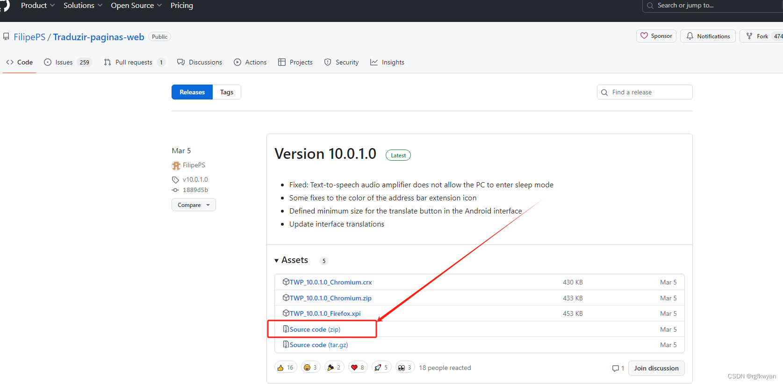Click the Search or jump to field

coord(712,6)
